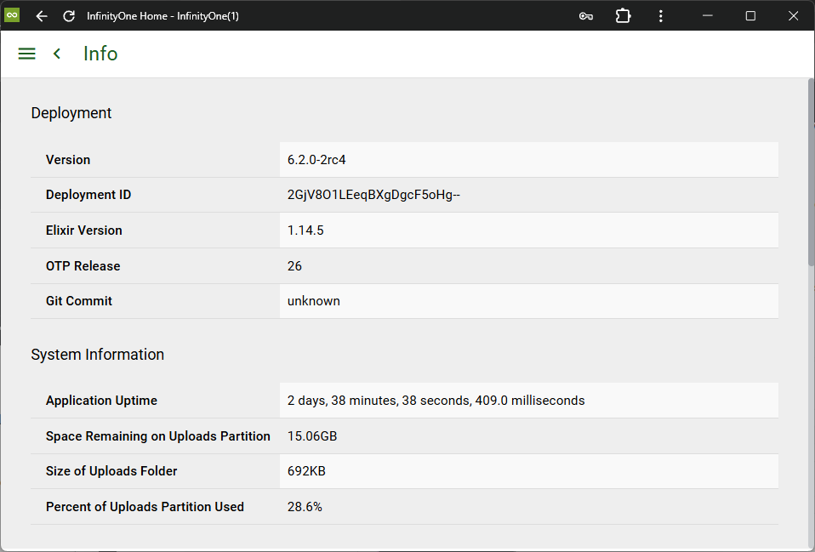Select version value 6.2.0-2rc4
Screen dimensions: 815x552
coord(316,160)
